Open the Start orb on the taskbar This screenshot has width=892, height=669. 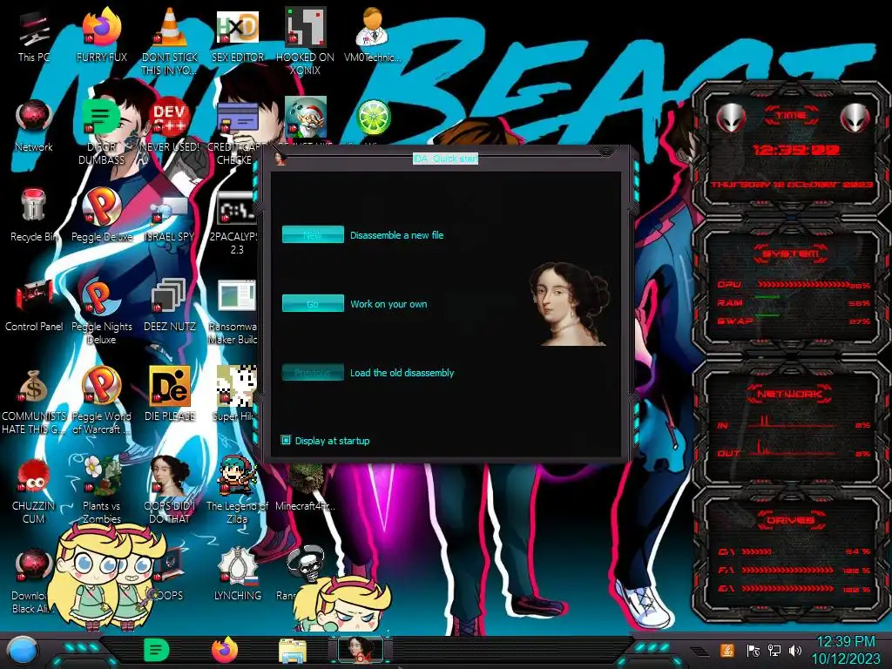(x=22, y=652)
